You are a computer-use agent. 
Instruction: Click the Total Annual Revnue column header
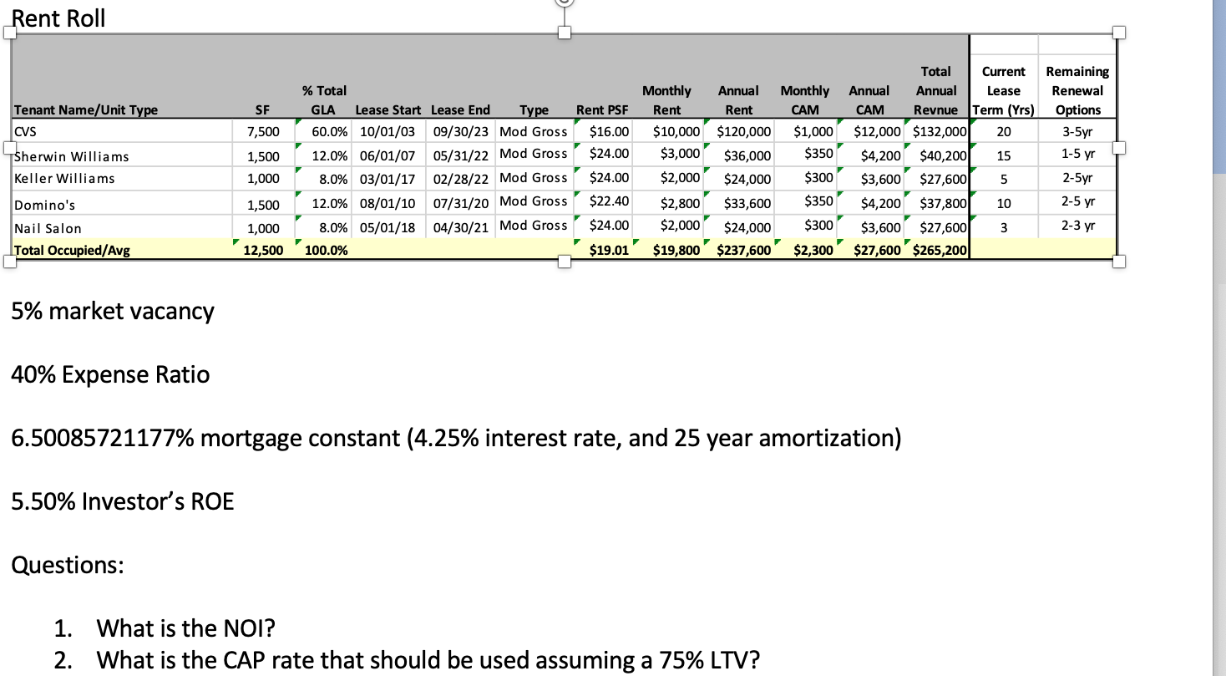(936, 90)
